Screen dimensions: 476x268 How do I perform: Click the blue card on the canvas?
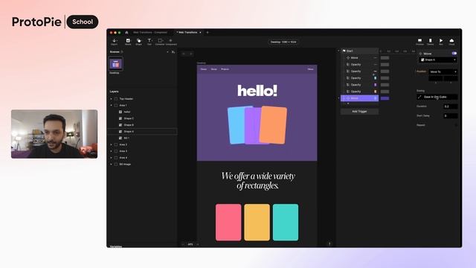point(237,125)
